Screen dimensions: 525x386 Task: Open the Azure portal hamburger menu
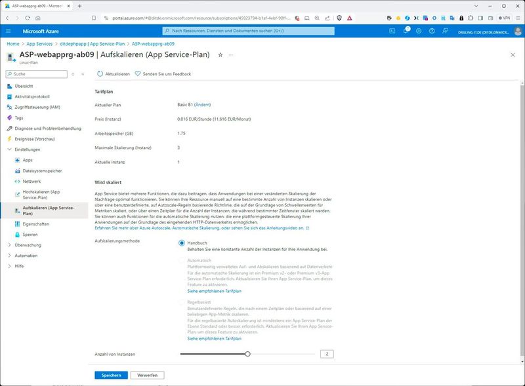pos(9,31)
